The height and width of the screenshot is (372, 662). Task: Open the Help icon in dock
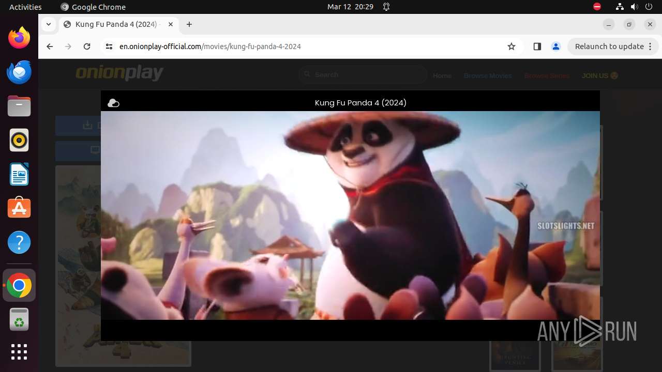19,242
